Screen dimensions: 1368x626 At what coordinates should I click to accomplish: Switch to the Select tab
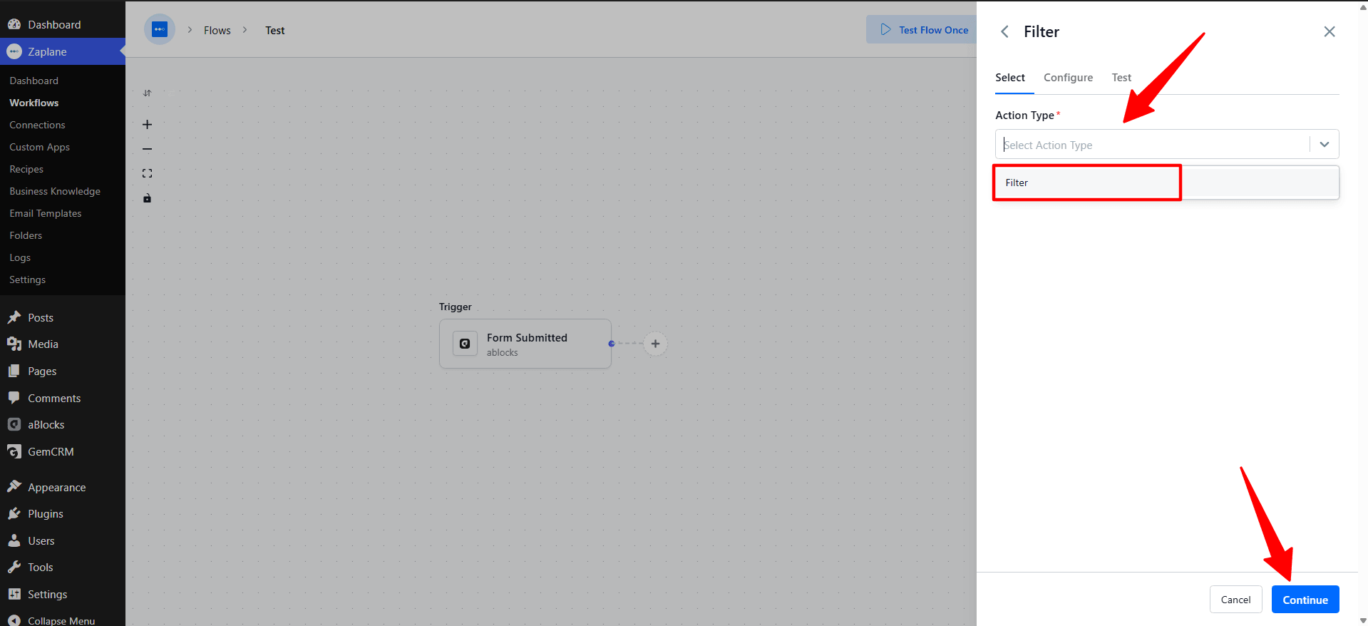(x=1010, y=77)
